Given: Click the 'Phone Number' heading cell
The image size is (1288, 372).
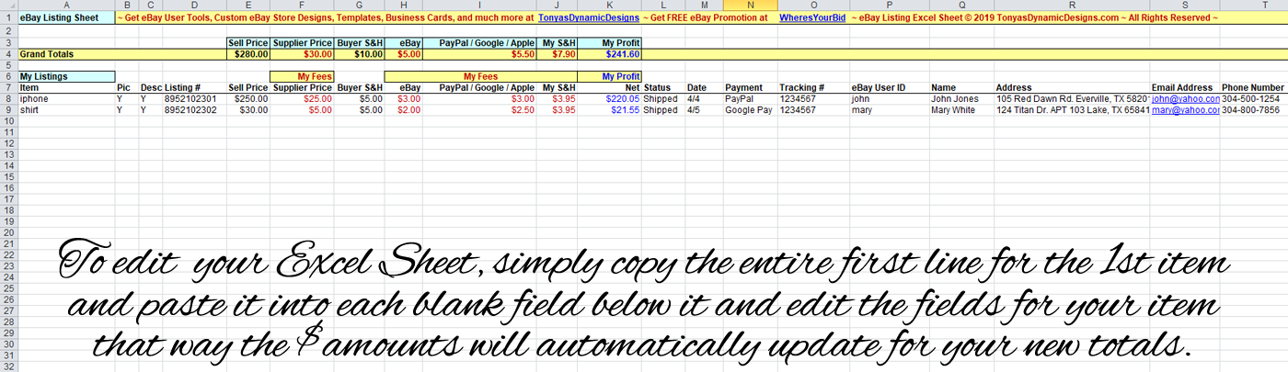Looking at the screenshot, I should (1253, 87).
